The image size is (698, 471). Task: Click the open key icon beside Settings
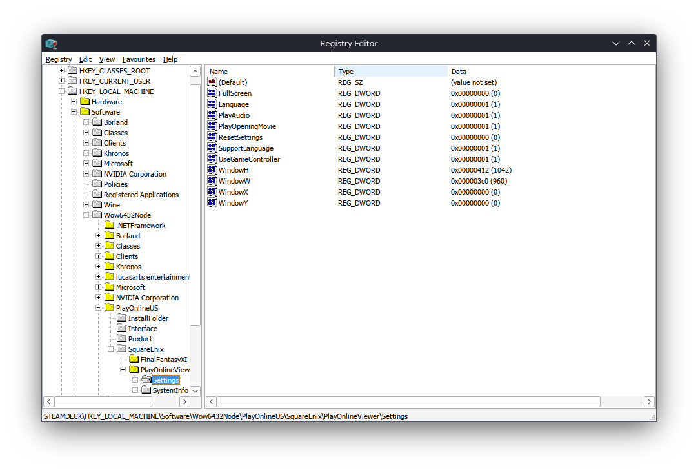pyautogui.click(x=146, y=380)
